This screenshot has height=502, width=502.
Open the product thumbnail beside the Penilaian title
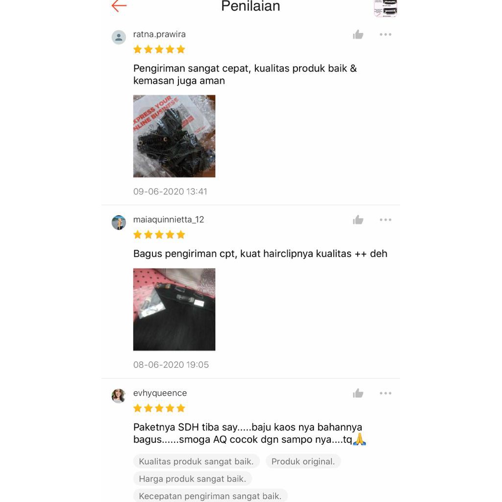[385, 8]
